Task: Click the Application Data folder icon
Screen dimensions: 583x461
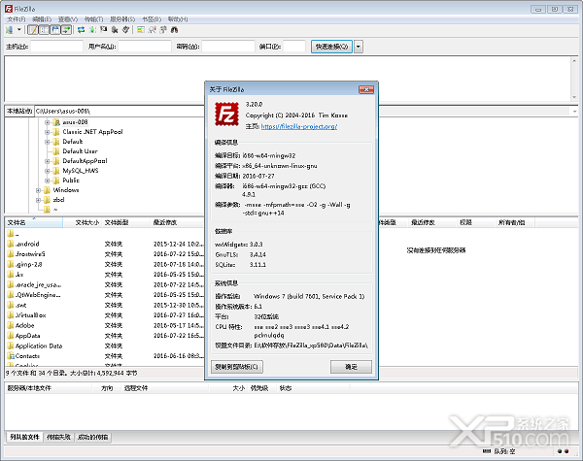Action: pos(11,346)
